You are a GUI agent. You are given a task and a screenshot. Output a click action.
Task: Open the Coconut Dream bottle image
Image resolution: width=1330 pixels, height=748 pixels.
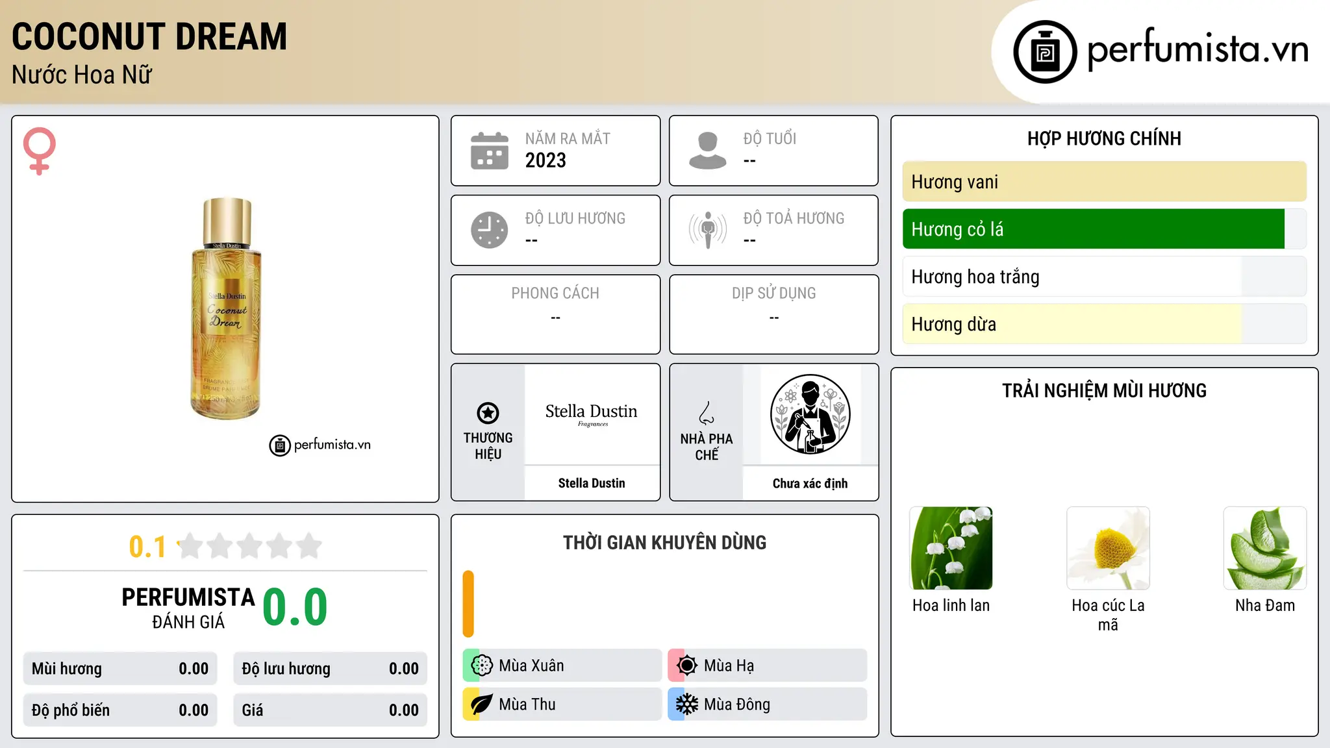(226, 309)
